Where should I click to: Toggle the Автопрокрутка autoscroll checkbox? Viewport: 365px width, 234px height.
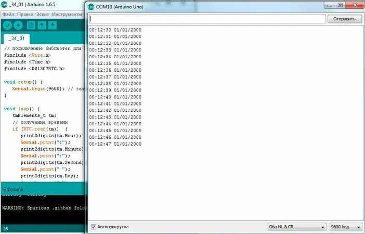tap(94, 227)
